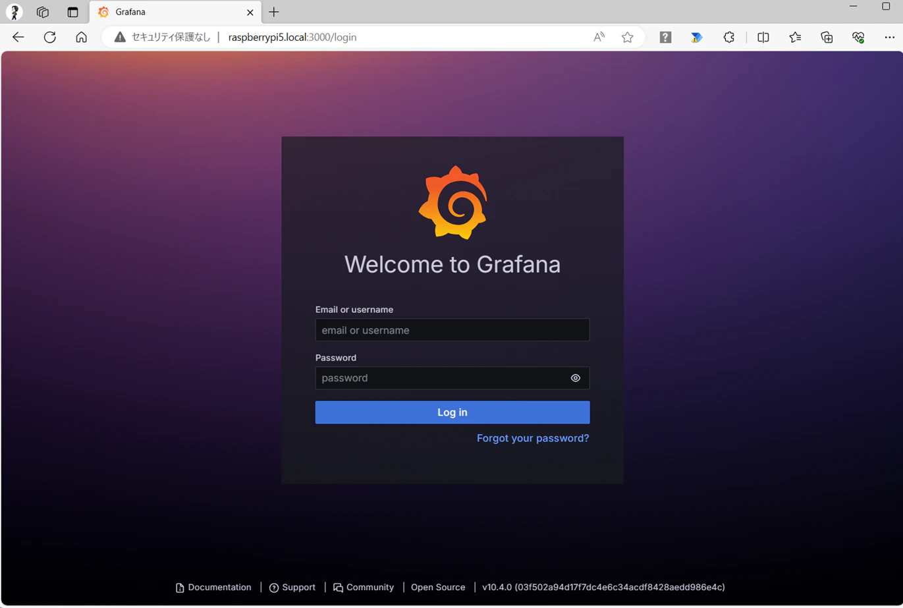Click the Email or username label

354,310
